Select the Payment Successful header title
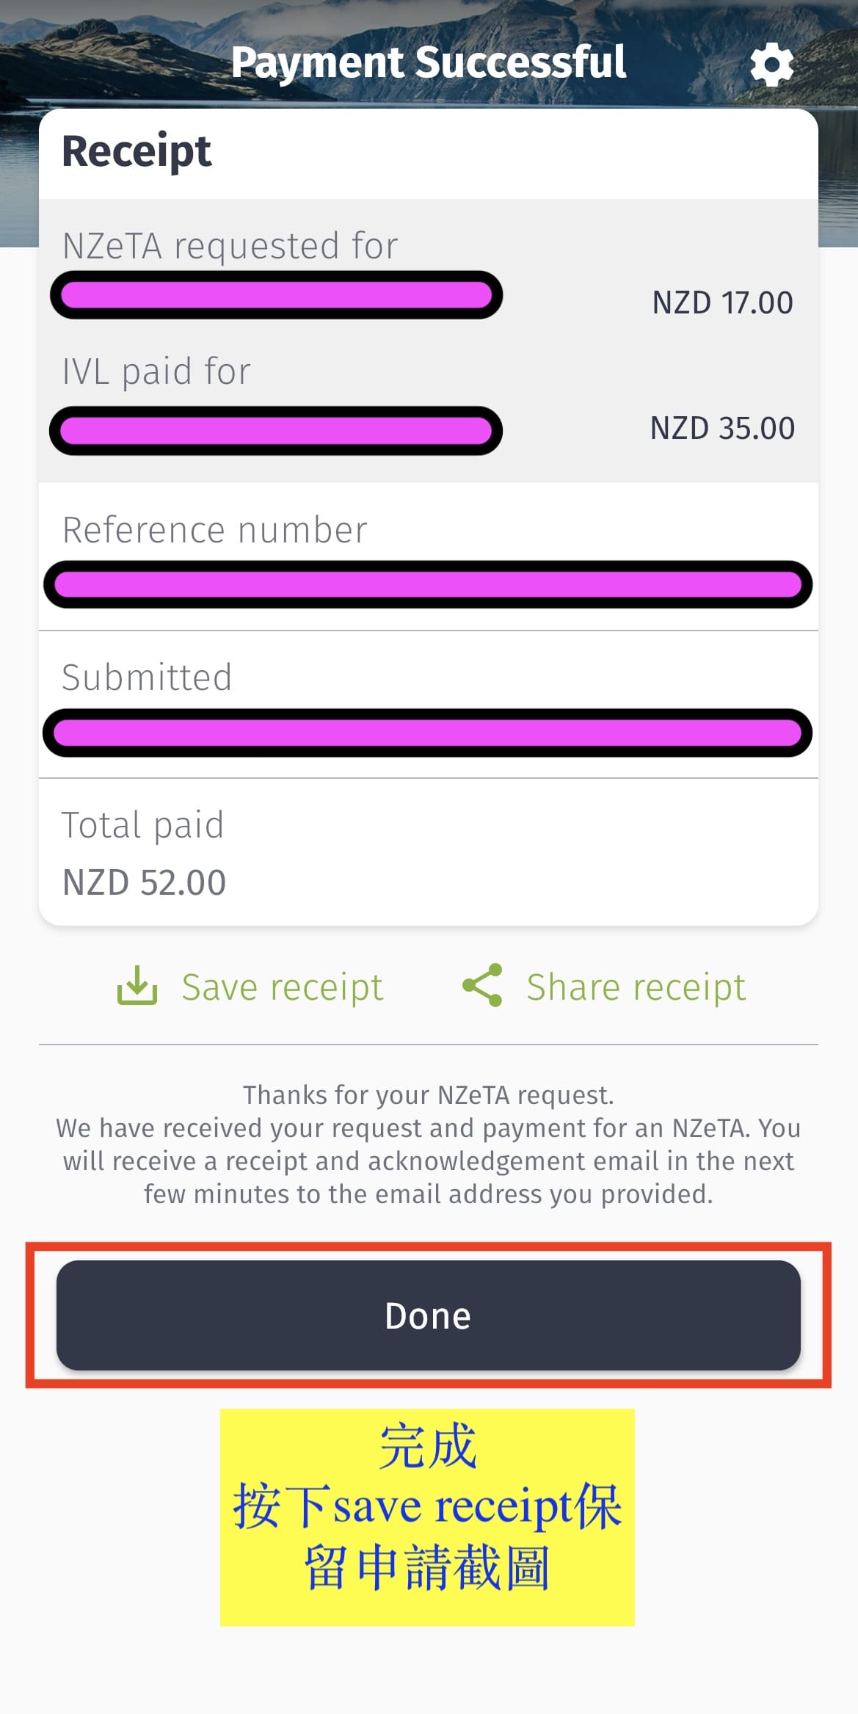This screenshot has width=858, height=1714. point(429,63)
